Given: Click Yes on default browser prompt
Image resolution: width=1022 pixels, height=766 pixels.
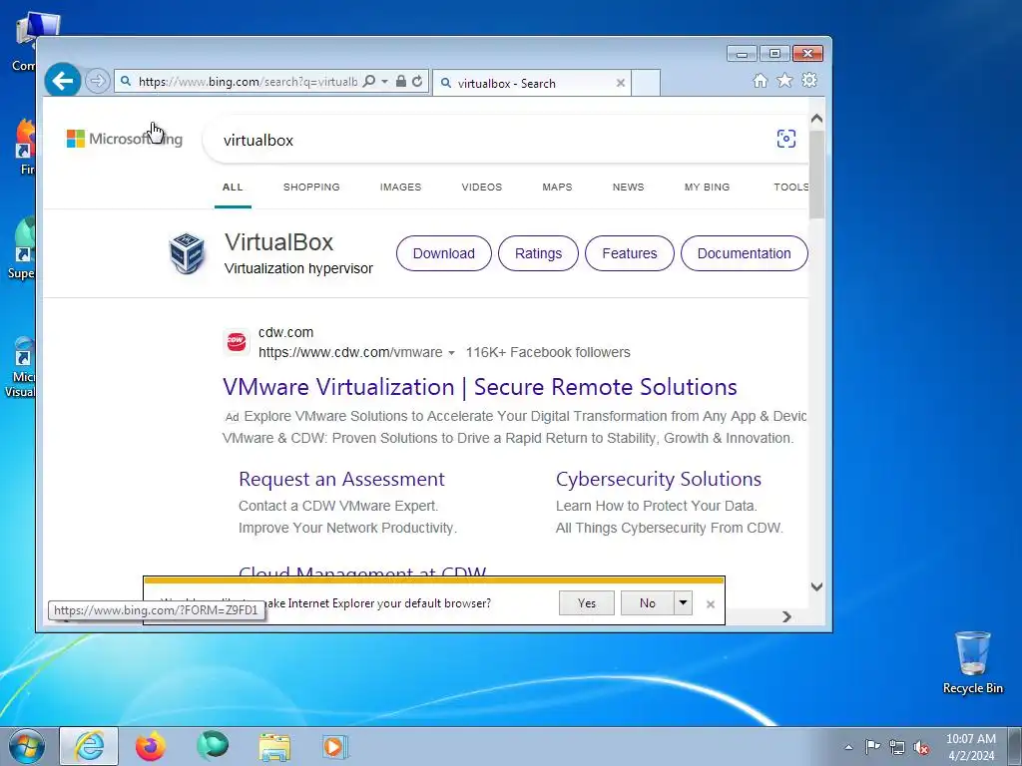Looking at the screenshot, I should tap(587, 603).
